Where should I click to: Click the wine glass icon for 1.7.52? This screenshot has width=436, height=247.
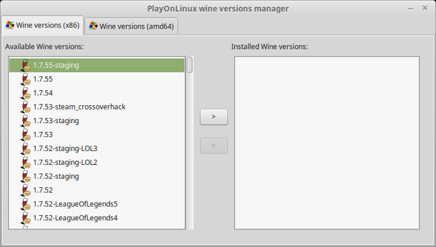tap(26, 190)
